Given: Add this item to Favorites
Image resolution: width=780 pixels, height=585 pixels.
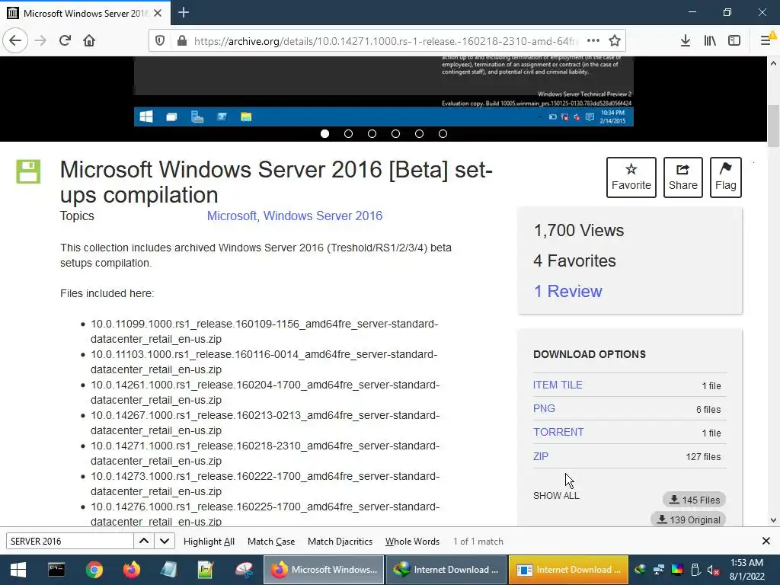Looking at the screenshot, I should (631, 177).
